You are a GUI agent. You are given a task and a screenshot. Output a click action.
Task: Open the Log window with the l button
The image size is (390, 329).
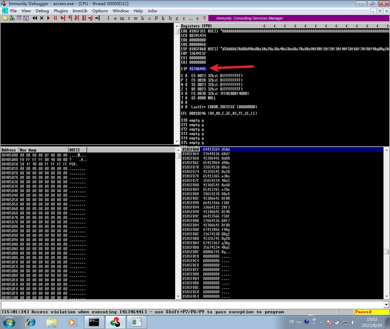point(108,18)
